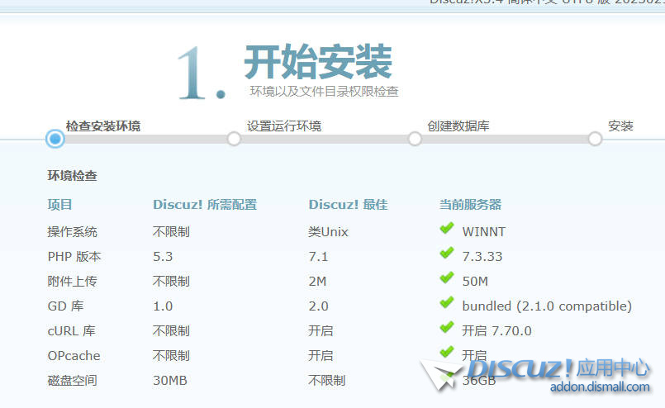Click the 安装 step label

(x=620, y=126)
